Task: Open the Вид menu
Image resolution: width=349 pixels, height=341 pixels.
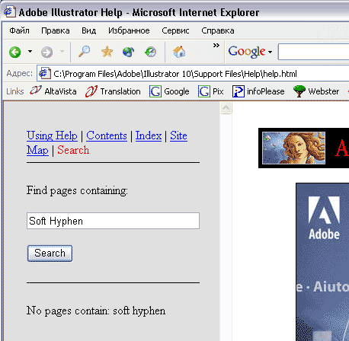Action: (88, 30)
